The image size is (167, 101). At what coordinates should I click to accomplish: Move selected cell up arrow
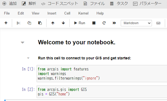click(53, 23)
